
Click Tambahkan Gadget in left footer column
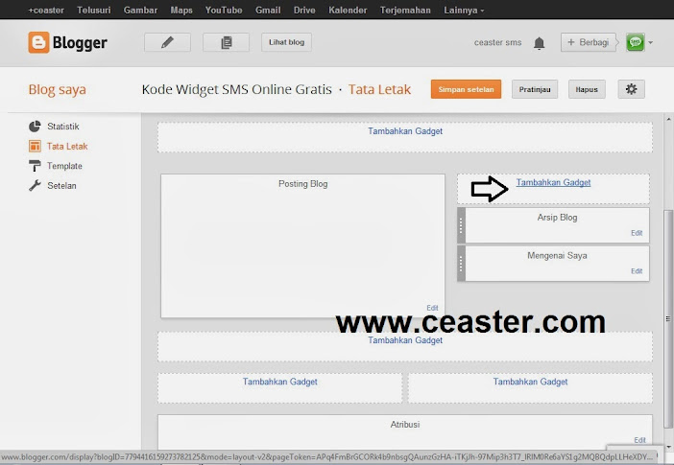[279, 382]
